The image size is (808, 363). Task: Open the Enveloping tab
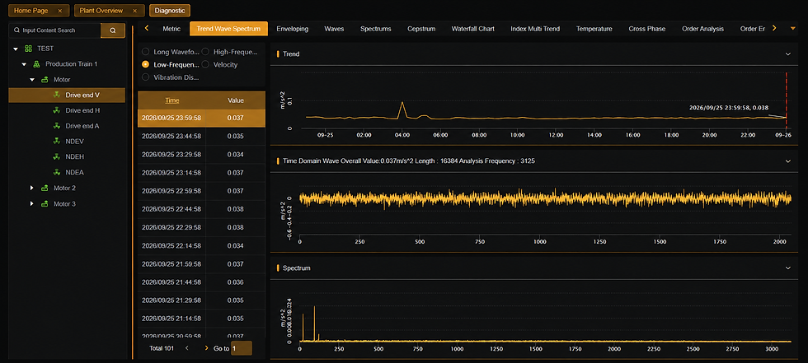click(x=292, y=29)
